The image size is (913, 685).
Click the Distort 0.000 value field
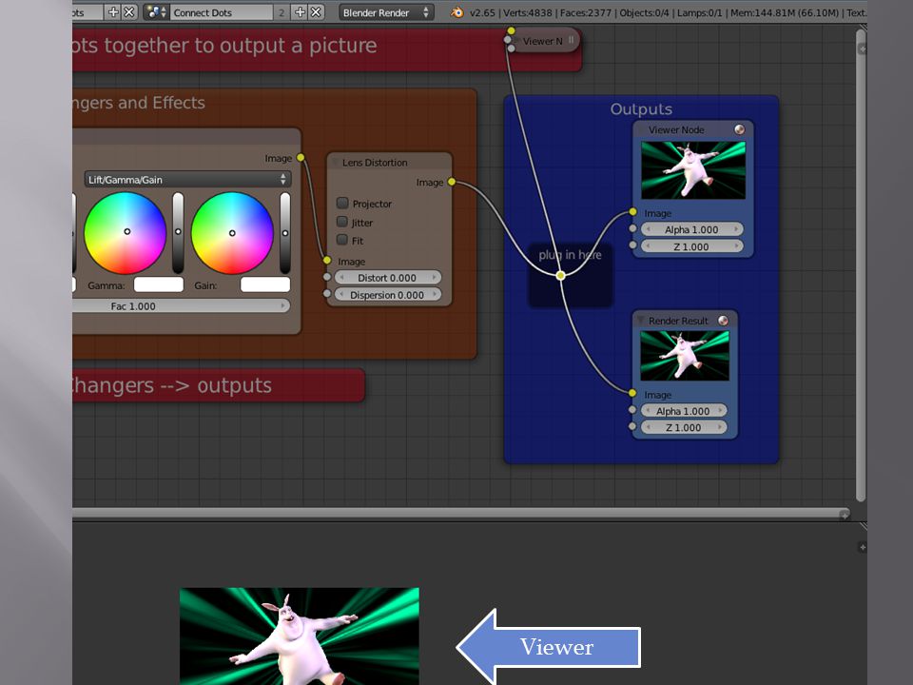(x=387, y=278)
